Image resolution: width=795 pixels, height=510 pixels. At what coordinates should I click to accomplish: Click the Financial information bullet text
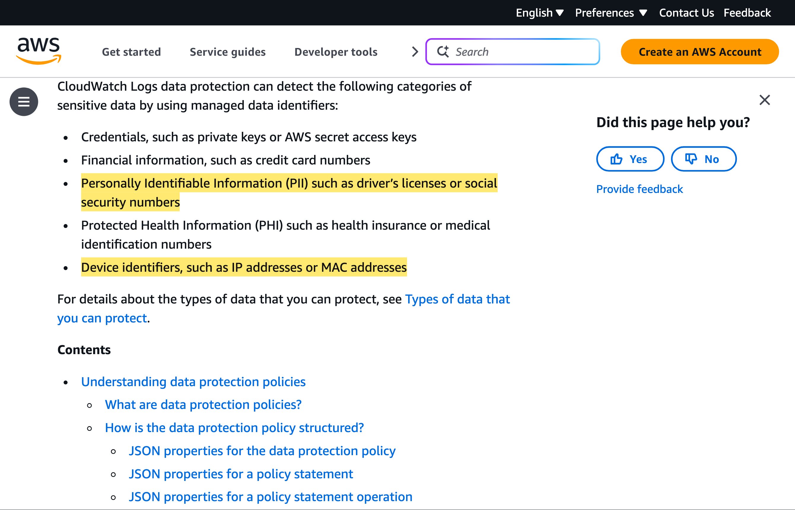coord(225,160)
